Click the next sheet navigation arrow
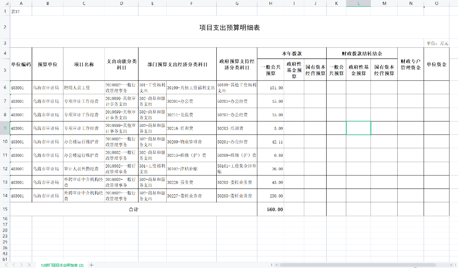The image size is (458, 268). point(21,265)
